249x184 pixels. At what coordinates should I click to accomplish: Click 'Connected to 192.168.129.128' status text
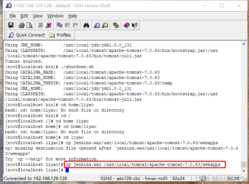click(35, 179)
